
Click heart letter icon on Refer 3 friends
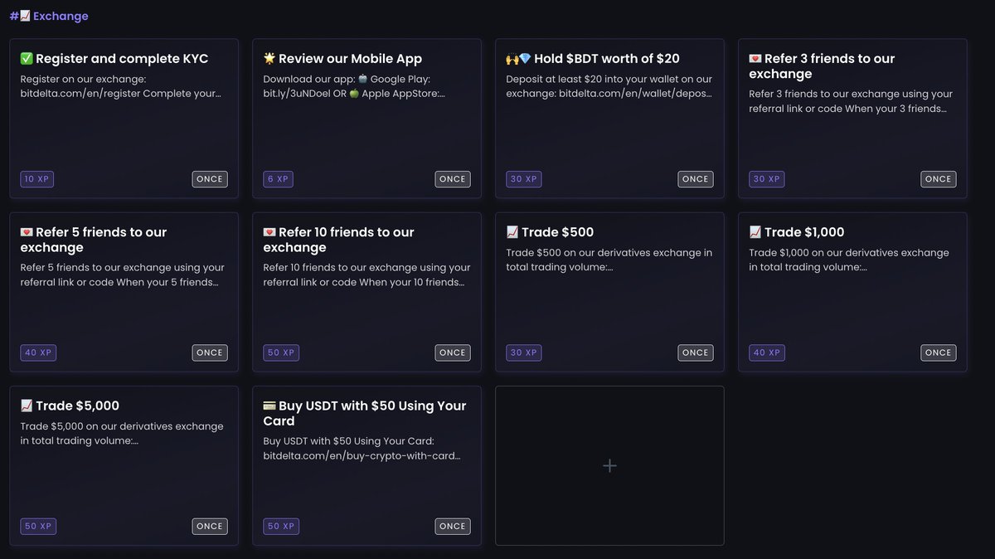(755, 59)
